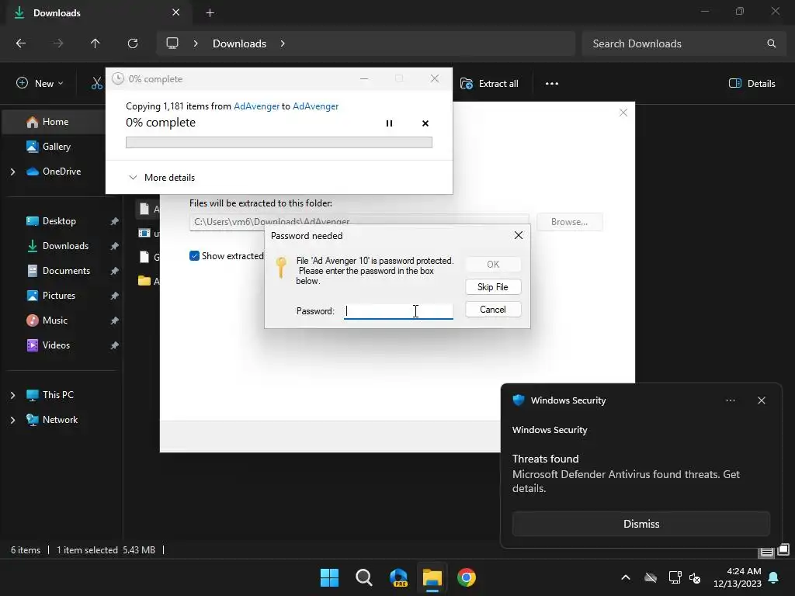Image resolution: width=795 pixels, height=596 pixels.
Task: Click Extract all in the toolbar
Action: click(489, 84)
